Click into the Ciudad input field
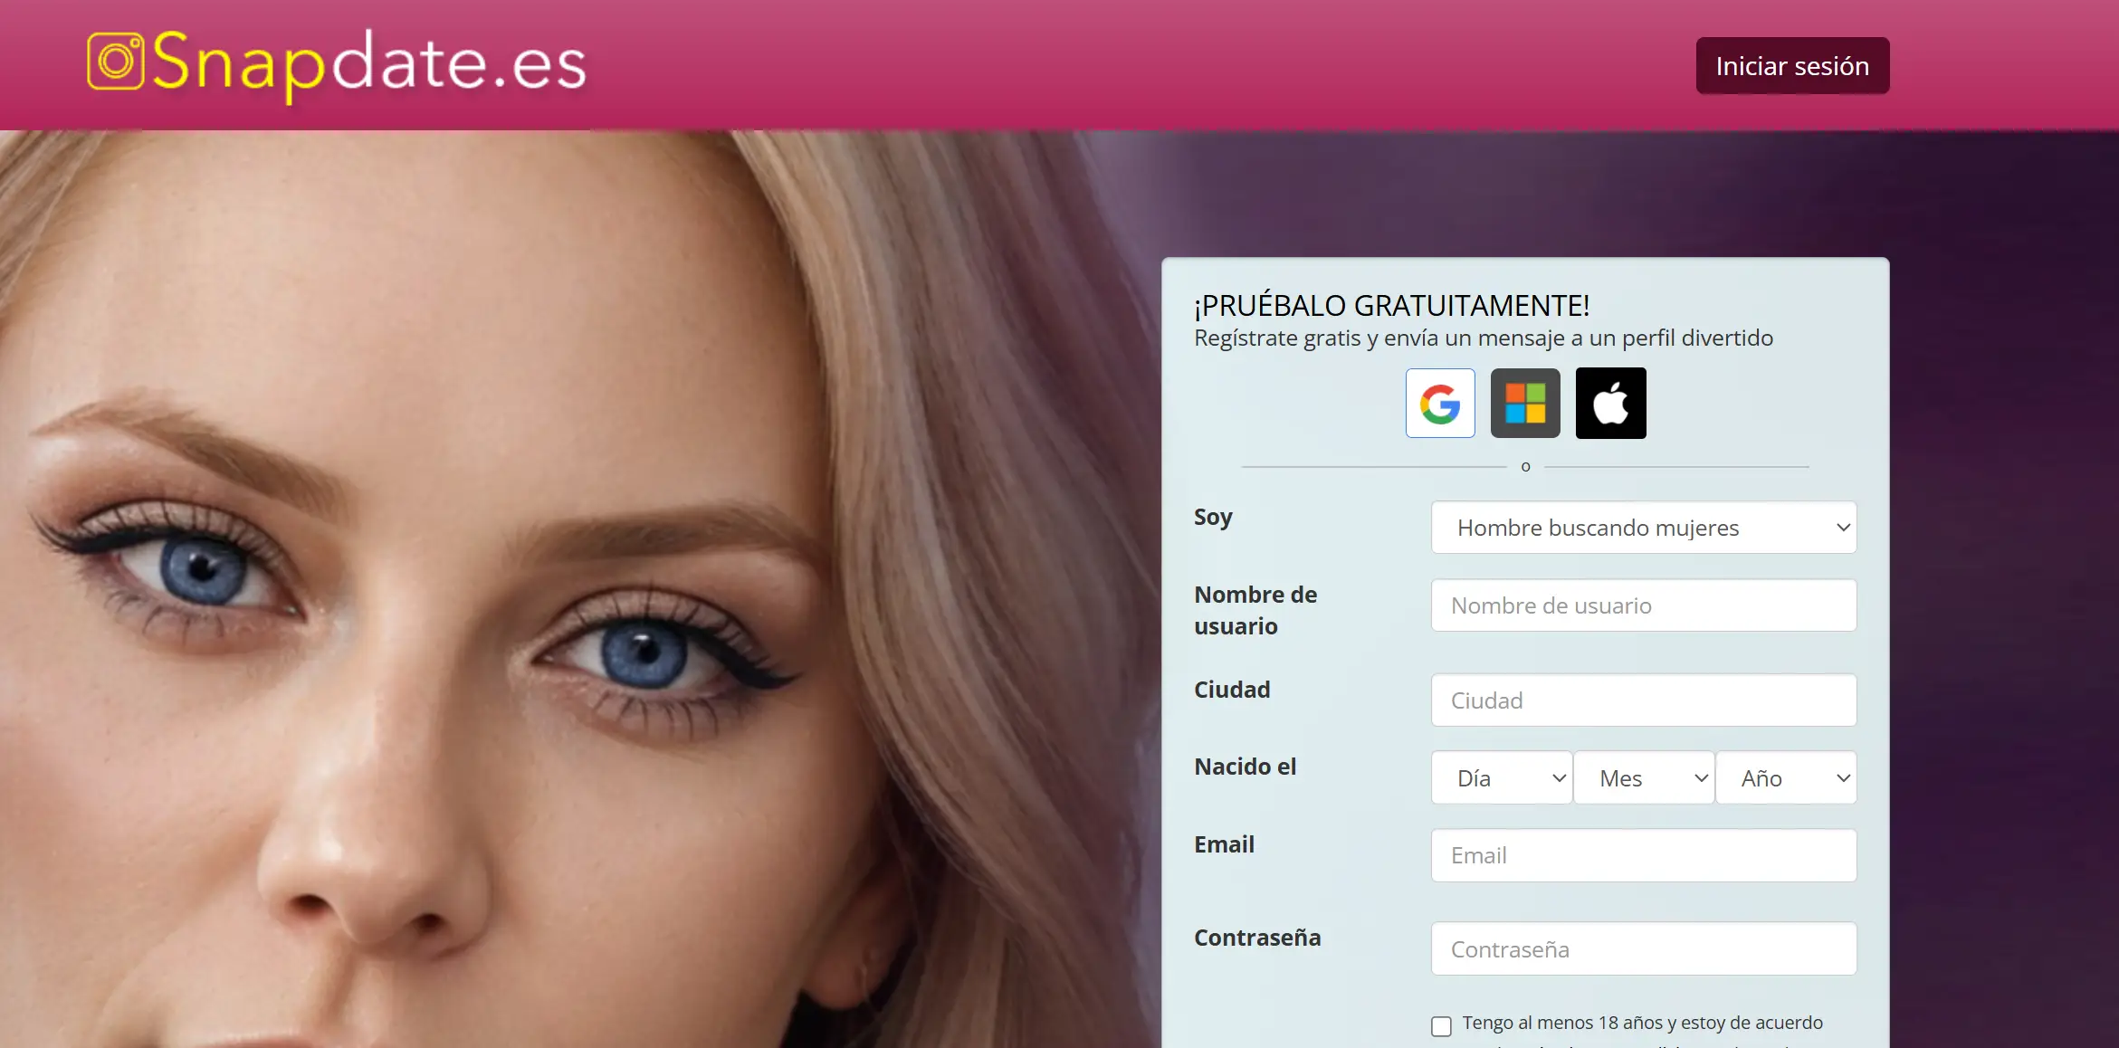The width and height of the screenshot is (2119, 1048). (x=1643, y=700)
